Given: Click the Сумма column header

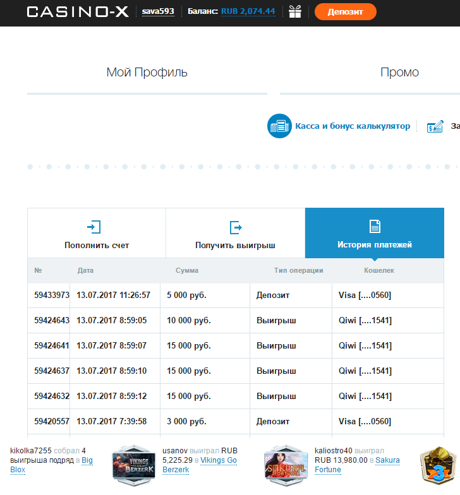Looking at the screenshot, I should tap(187, 270).
